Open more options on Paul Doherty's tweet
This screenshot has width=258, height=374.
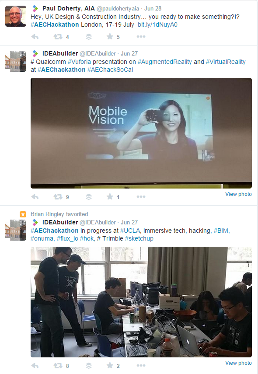(141, 36)
